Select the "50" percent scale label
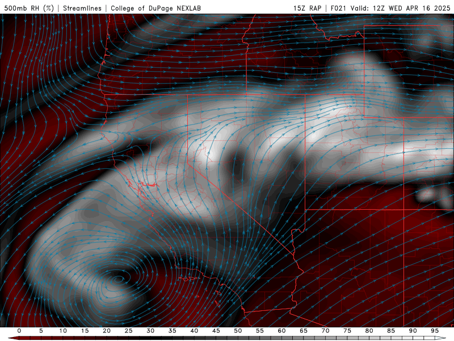The width and height of the screenshot is (454, 341). pos(238,331)
